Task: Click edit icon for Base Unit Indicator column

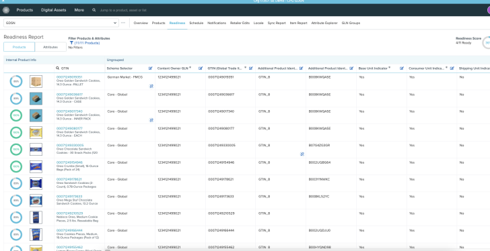Action: (402, 68)
